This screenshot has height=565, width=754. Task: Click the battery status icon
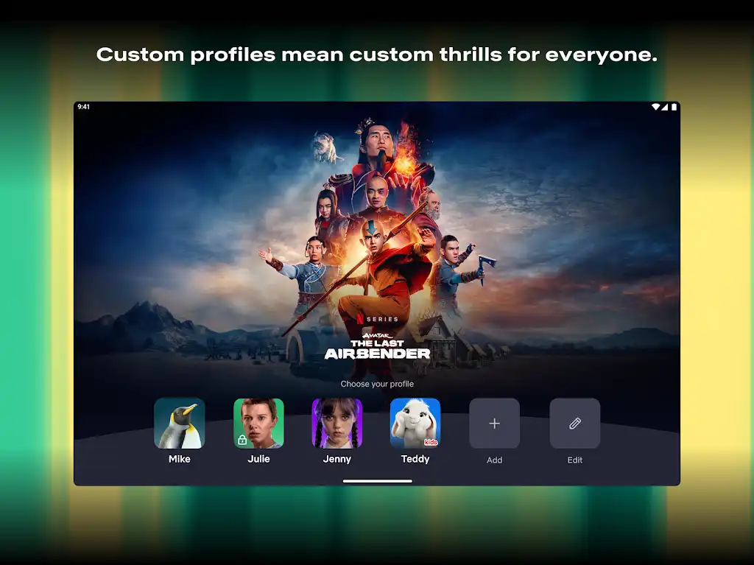coord(674,107)
